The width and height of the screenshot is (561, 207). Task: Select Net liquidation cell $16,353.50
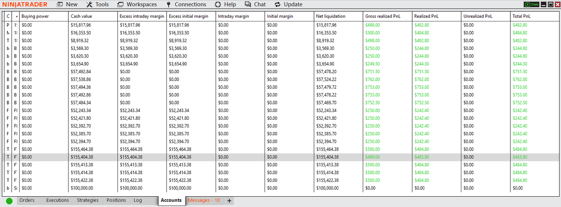click(x=338, y=33)
